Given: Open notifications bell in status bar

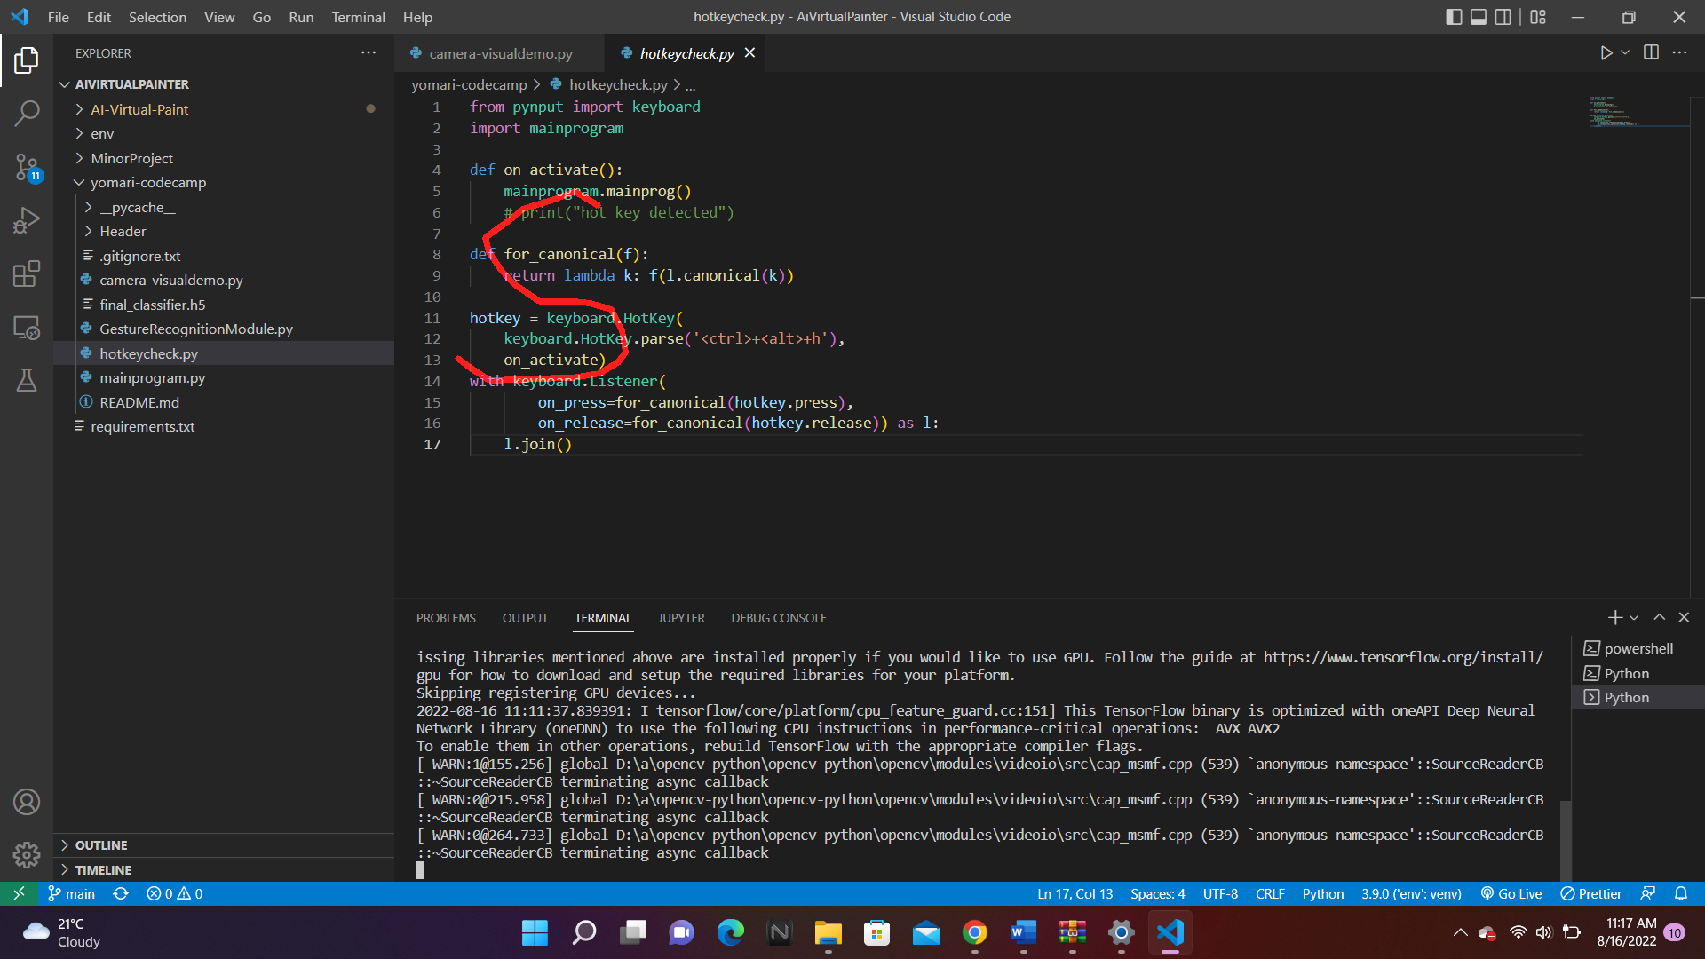Looking at the screenshot, I should tap(1681, 894).
